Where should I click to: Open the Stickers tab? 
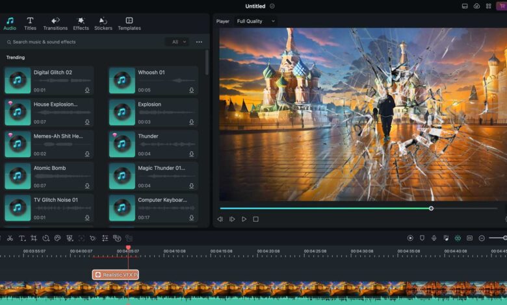tap(103, 24)
